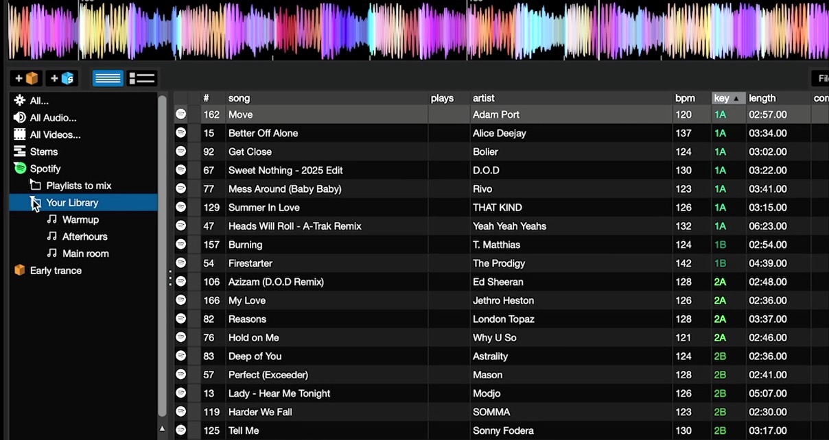Switch to simple list view

click(x=108, y=78)
